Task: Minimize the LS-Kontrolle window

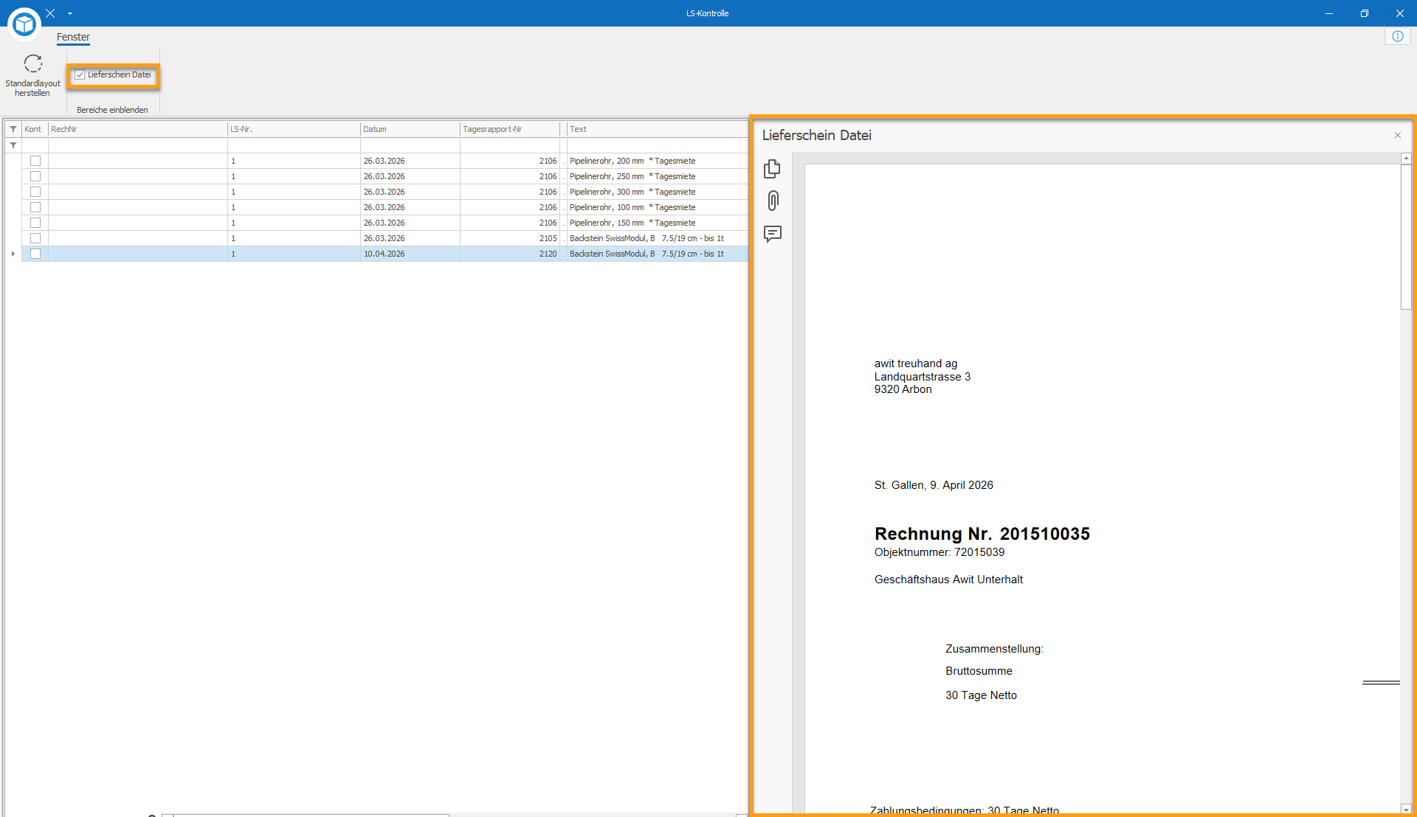Action: click(1328, 13)
